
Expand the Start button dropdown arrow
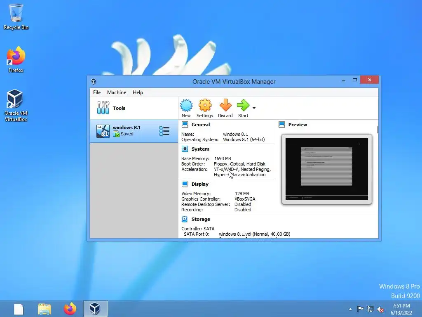click(254, 108)
